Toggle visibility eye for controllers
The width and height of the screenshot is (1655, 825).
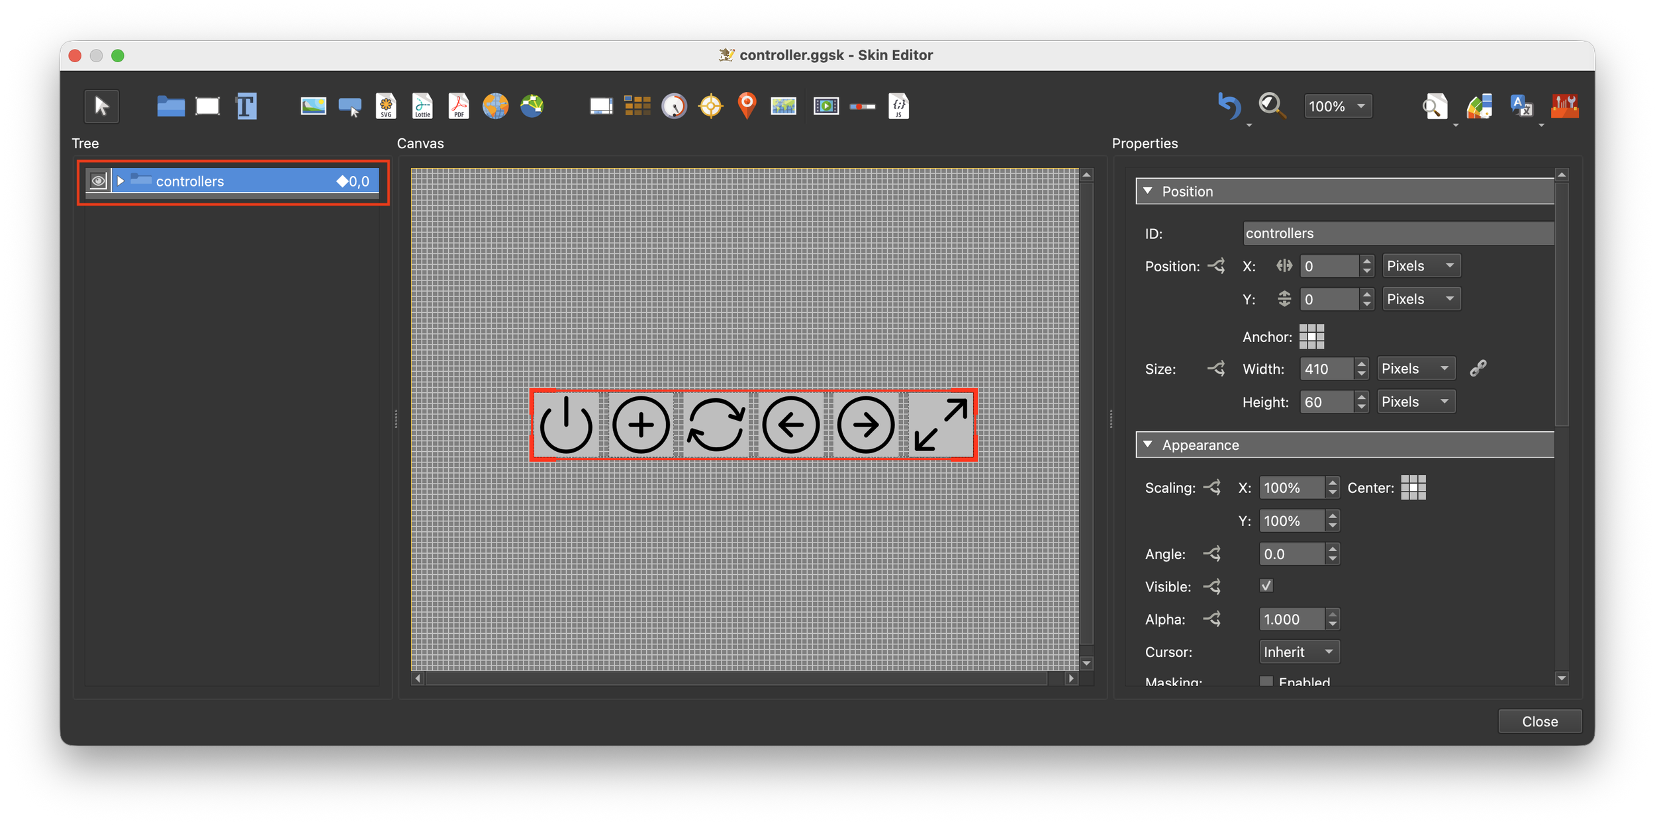pyautogui.click(x=98, y=181)
